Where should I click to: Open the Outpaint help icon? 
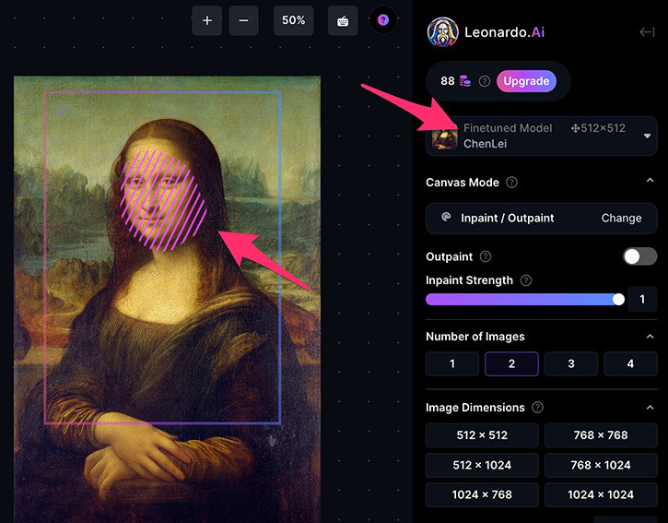click(486, 256)
